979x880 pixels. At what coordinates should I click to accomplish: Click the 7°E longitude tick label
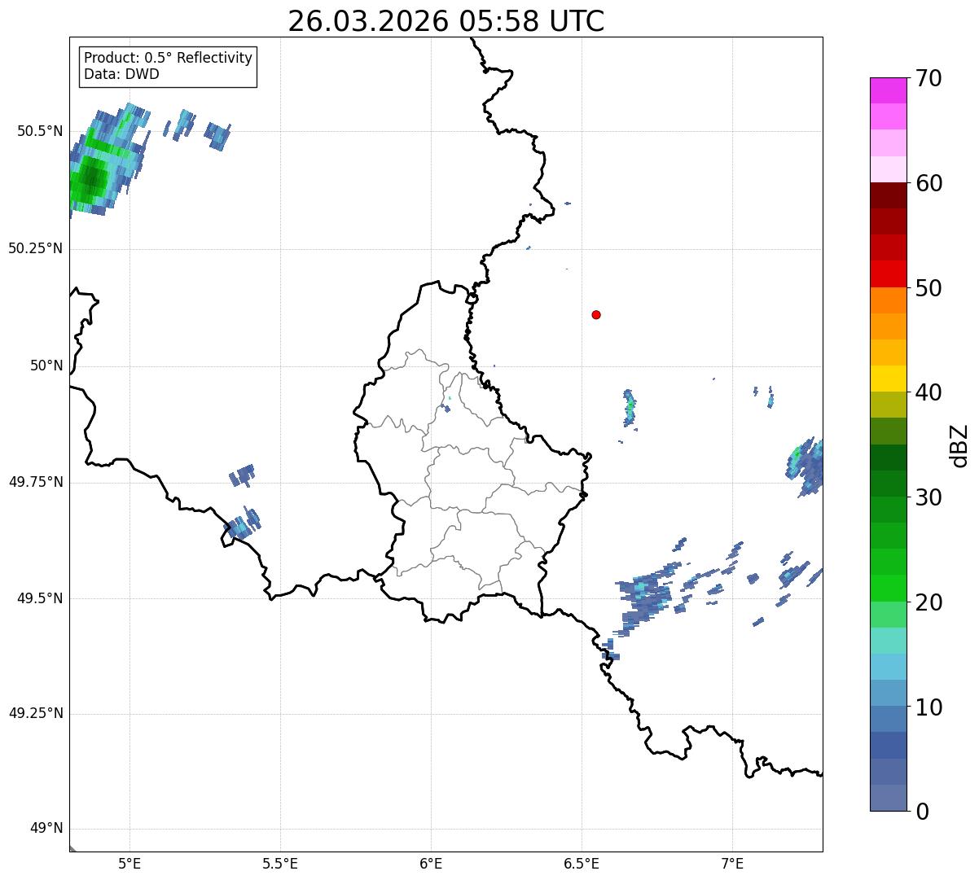coord(732,864)
